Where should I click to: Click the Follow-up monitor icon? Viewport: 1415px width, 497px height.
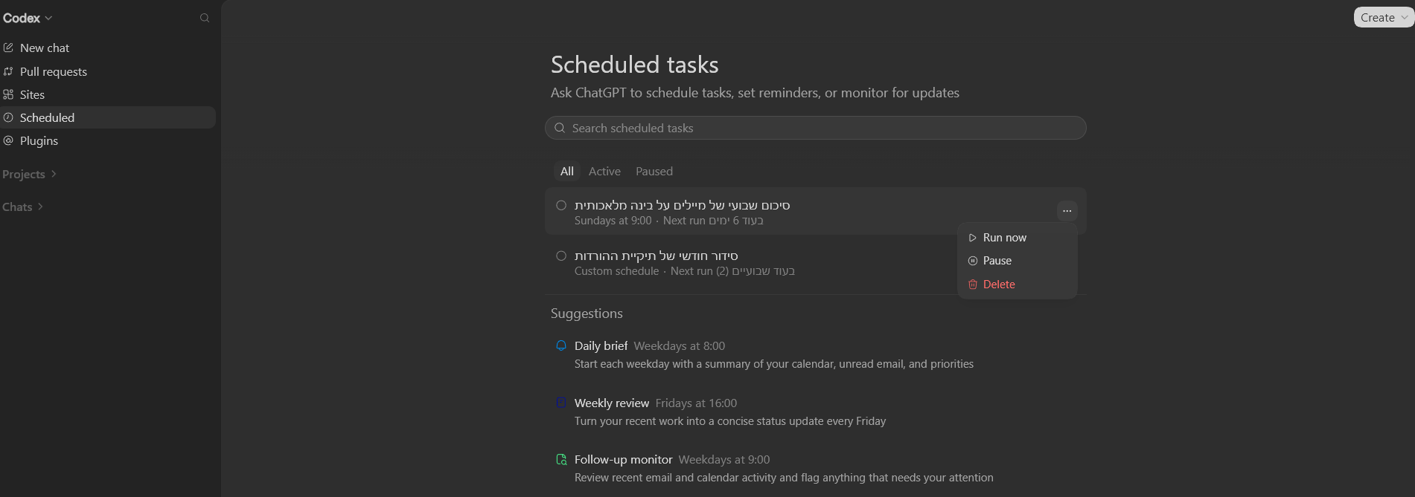pos(561,460)
